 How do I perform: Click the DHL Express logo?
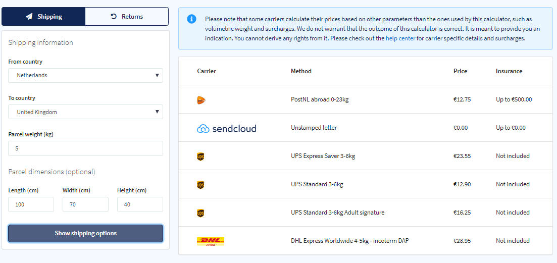[x=211, y=242]
